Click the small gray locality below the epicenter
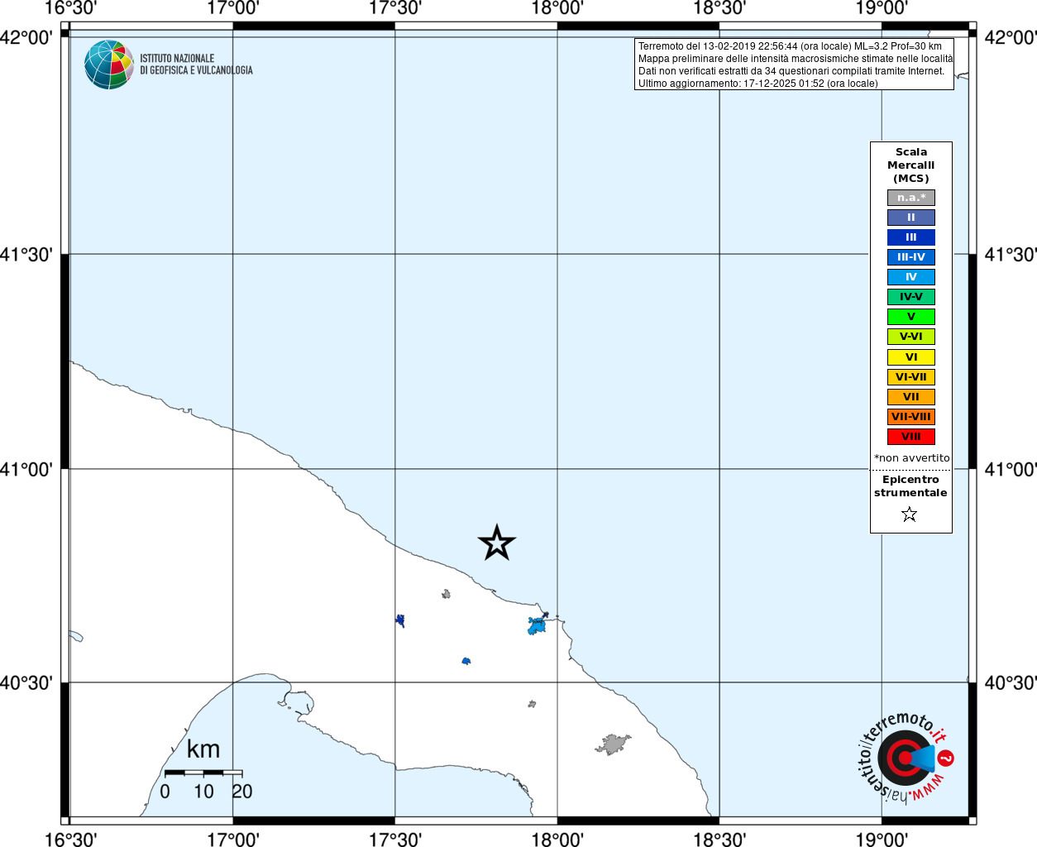 click(447, 594)
